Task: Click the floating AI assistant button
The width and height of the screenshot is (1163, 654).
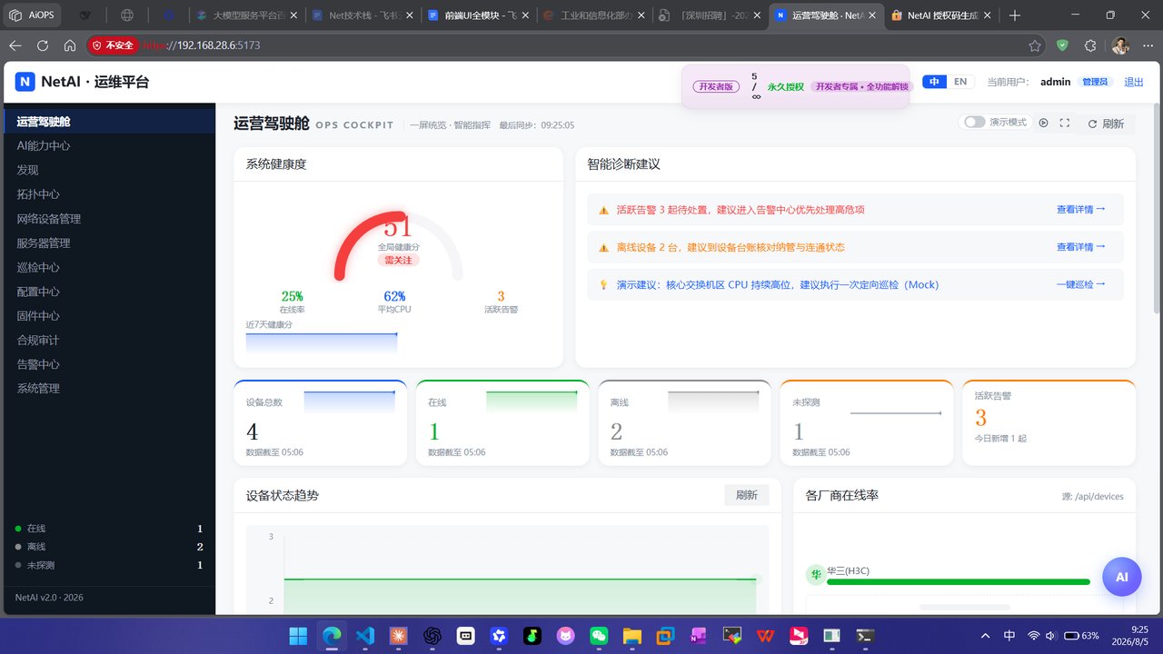Action: (1121, 577)
